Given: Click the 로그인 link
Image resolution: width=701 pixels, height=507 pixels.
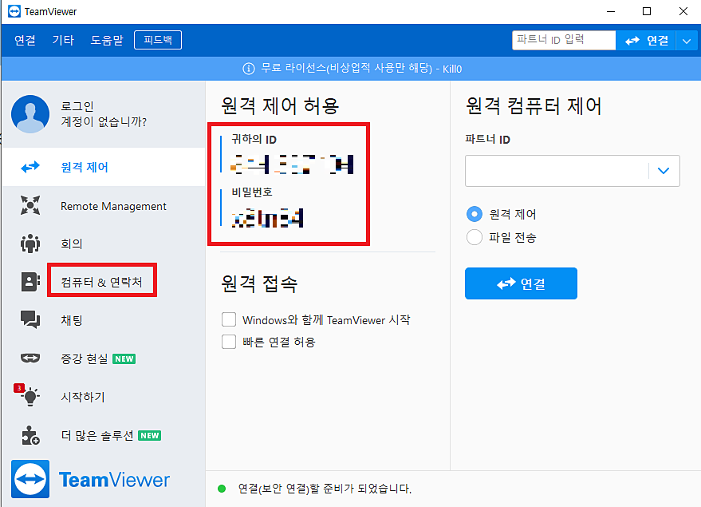Looking at the screenshot, I should tap(77, 106).
